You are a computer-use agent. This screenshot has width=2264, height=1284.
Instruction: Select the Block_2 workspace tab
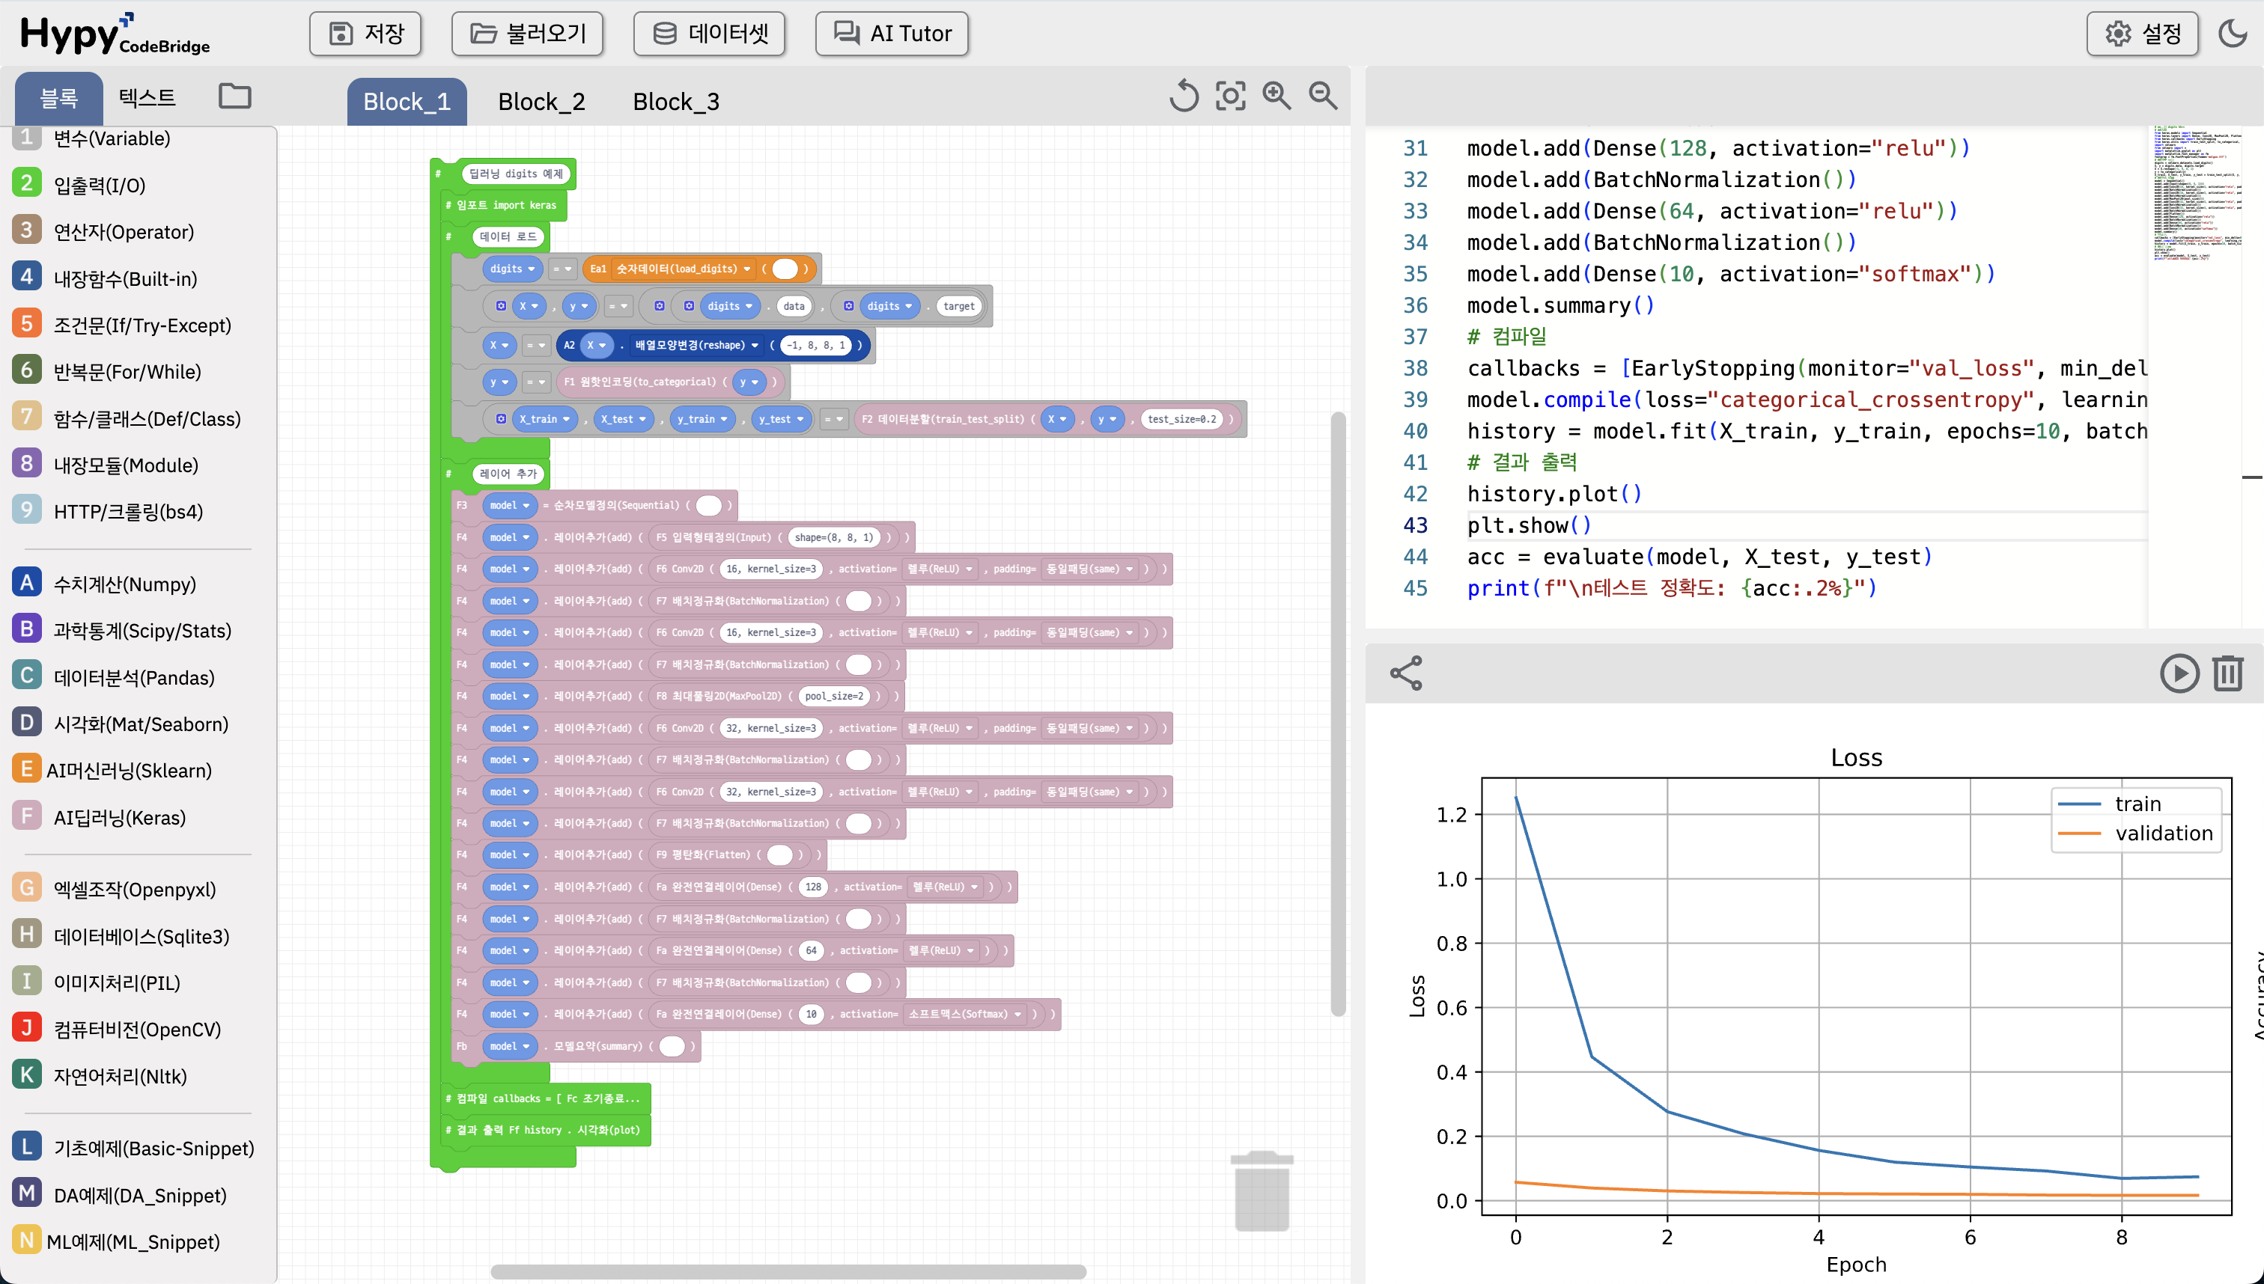point(542,102)
